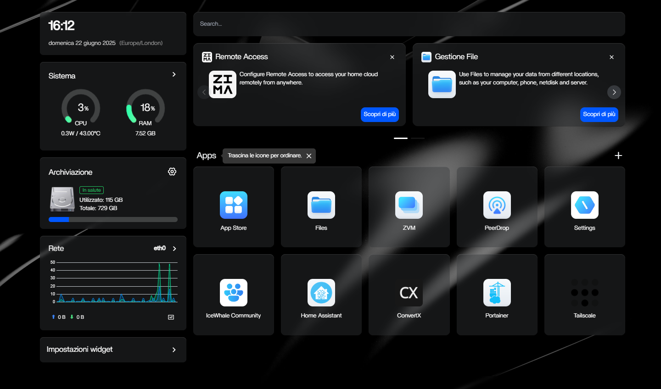661x389 pixels.
Task: Launch the Files app
Action: click(321, 206)
